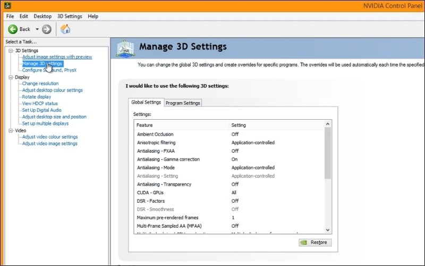
Task: Open Adjust desktop colour settings
Action: coord(53,90)
